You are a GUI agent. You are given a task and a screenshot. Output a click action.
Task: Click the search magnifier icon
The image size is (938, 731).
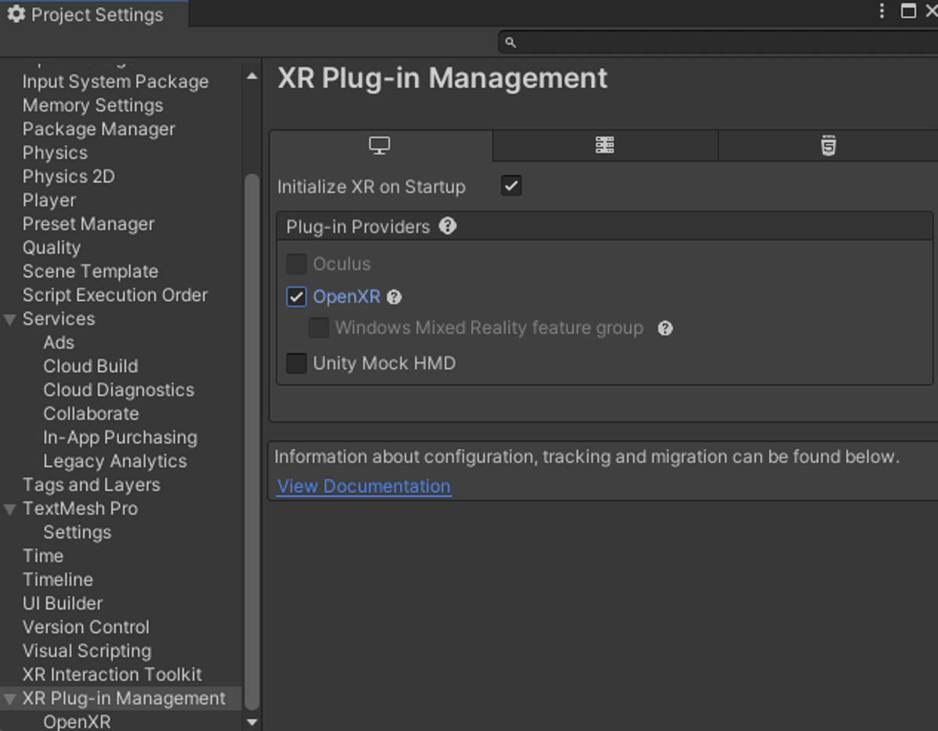(x=510, y=42)
